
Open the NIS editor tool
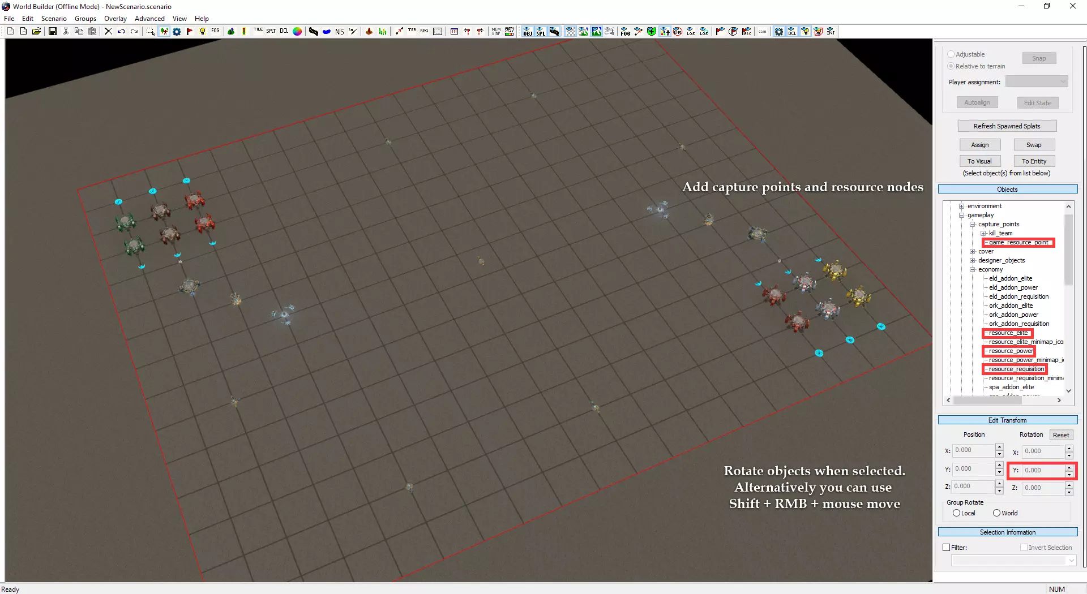(x=340, y=32)
